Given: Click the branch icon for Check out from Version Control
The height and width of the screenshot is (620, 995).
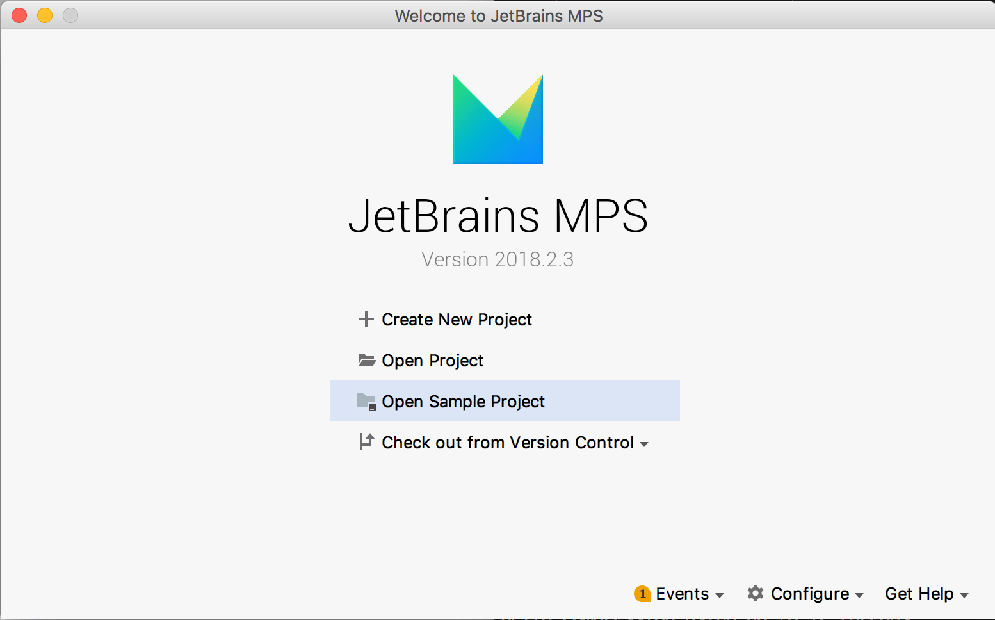Looking at the screenshot, I should [x=366, y=442].
